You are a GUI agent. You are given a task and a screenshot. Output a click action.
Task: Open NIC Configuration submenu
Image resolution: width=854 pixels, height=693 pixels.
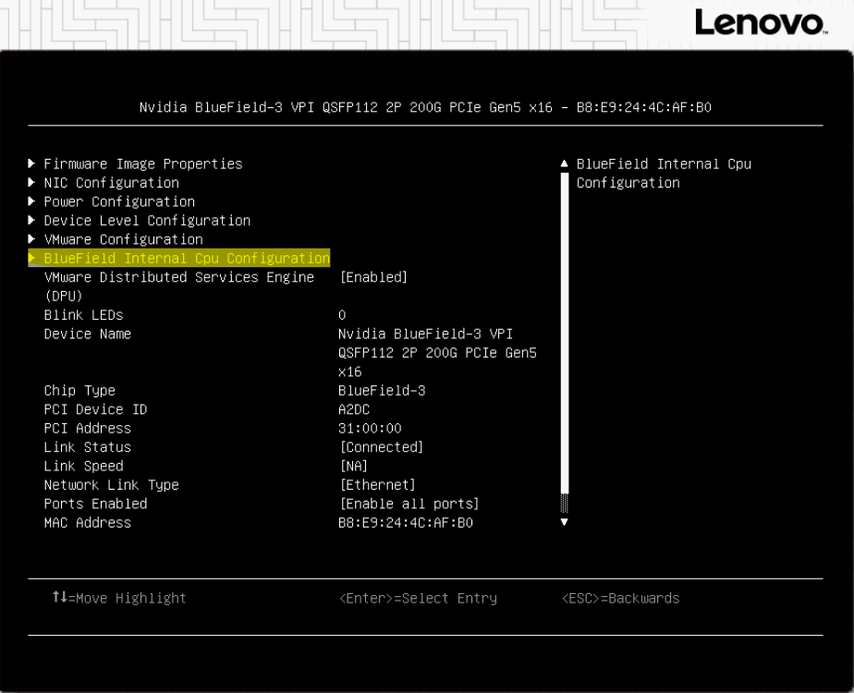[x=111, y=183]
